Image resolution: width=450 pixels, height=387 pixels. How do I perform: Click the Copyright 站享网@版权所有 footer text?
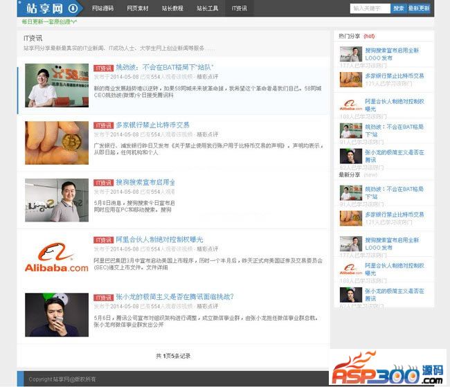point(62,379)
